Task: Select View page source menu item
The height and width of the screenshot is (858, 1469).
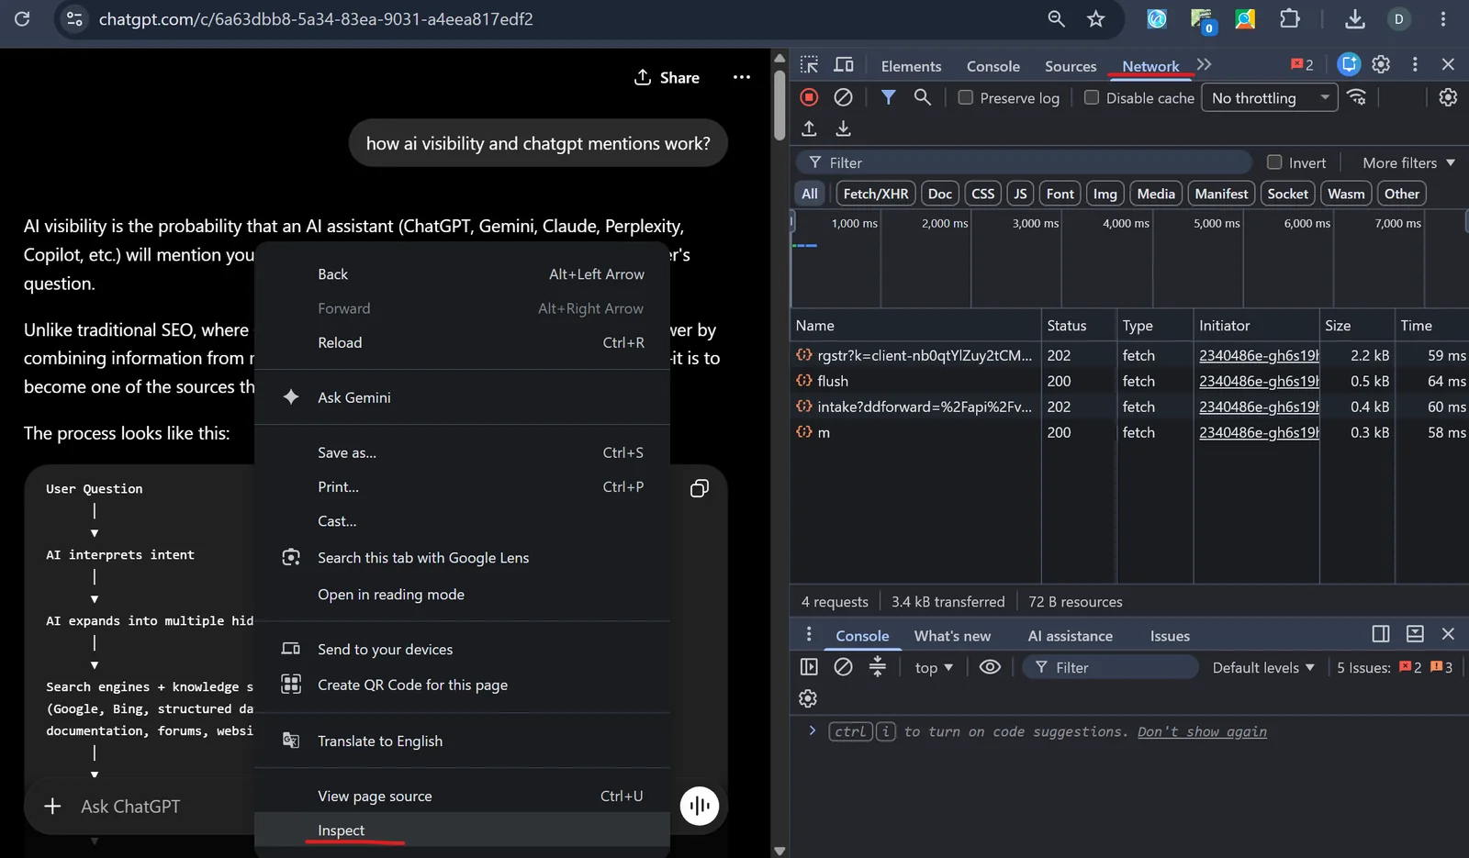Action: click(x=462, y=796)
